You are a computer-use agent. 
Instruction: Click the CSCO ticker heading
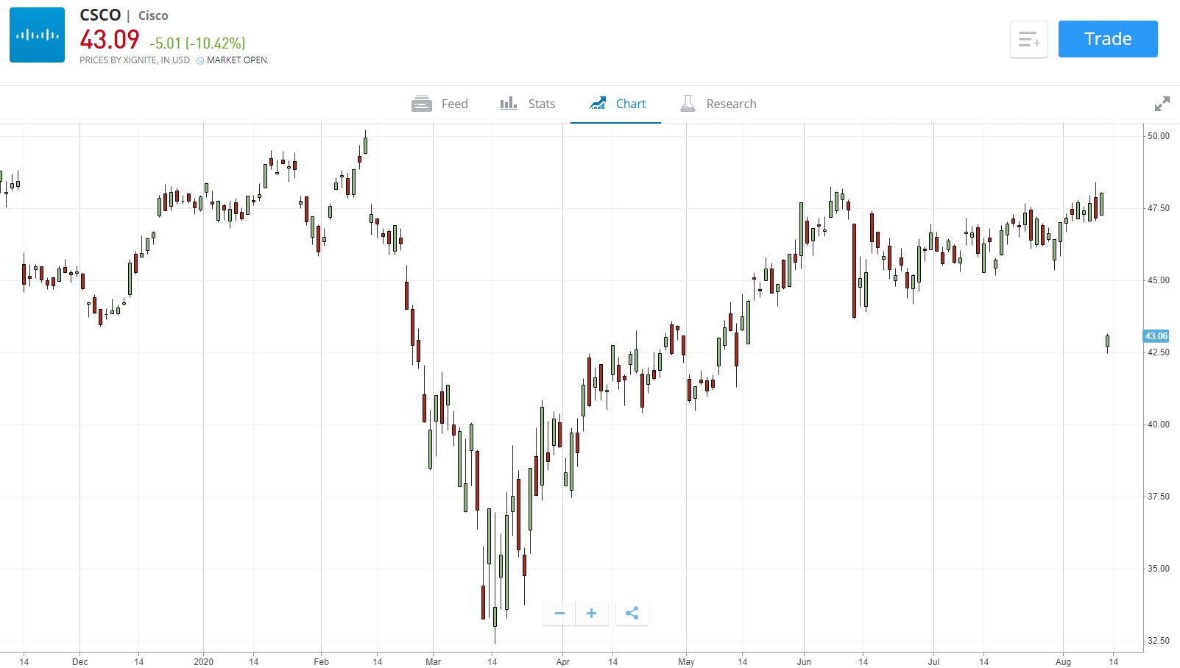click(x=100, y=15)
